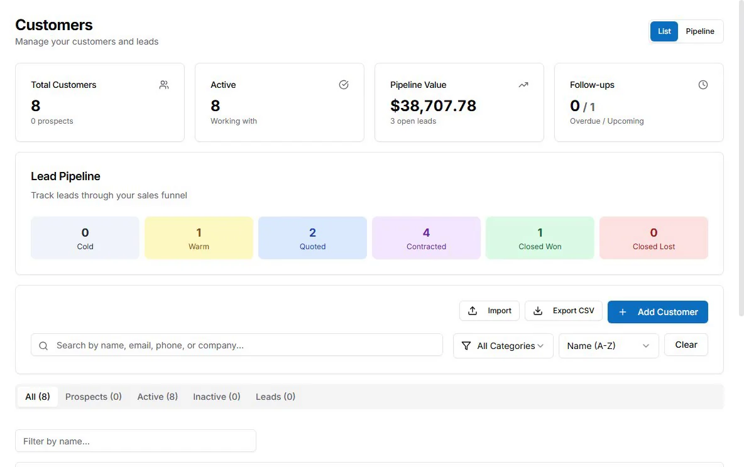Click 'Manage your customers and leads' subtitle
744x467 pixels.
(87, 41)
